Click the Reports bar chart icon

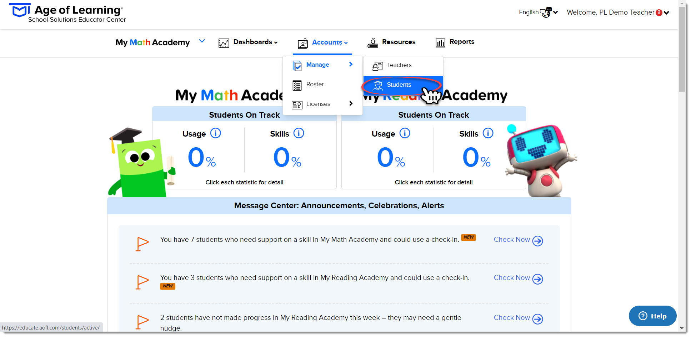pos(440,43)
